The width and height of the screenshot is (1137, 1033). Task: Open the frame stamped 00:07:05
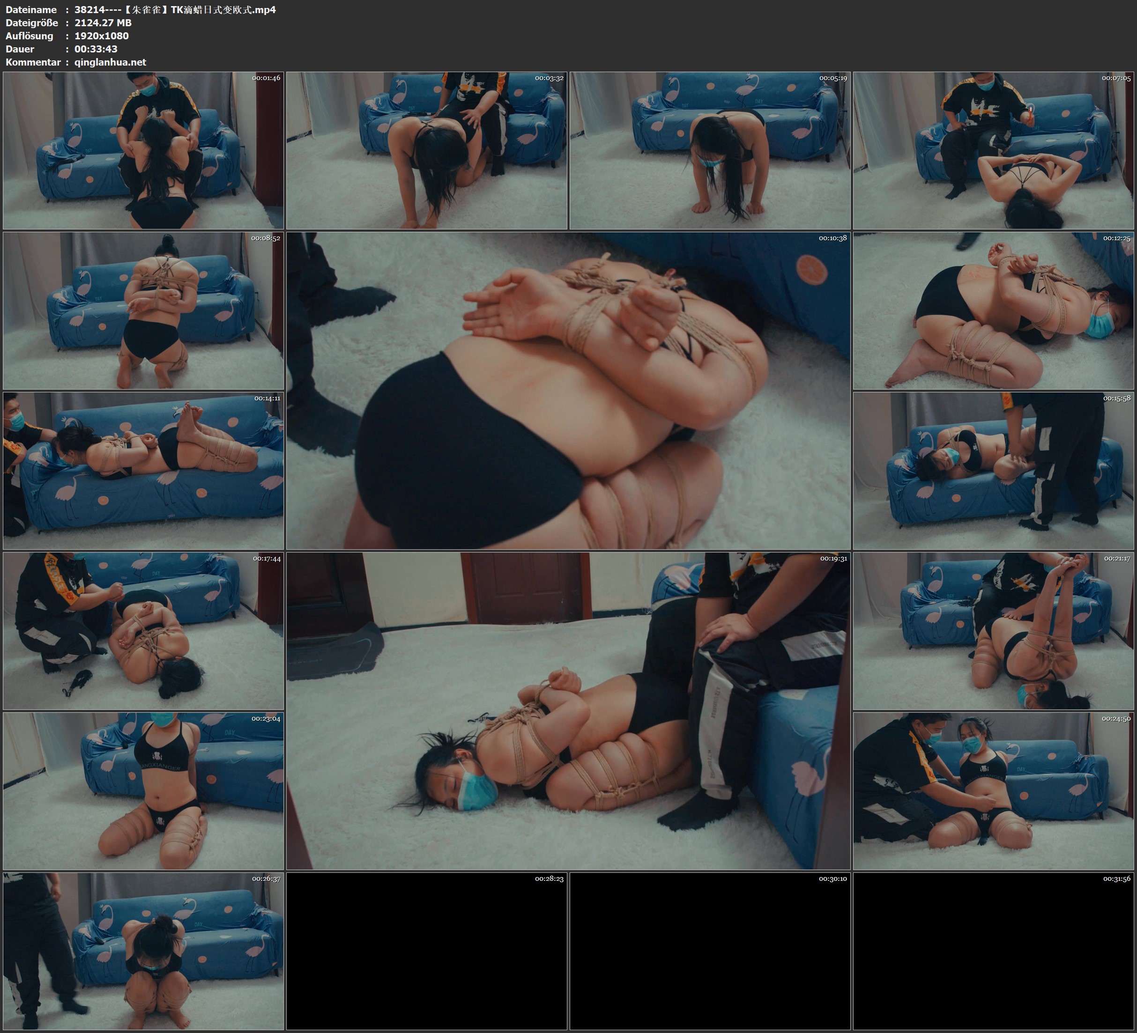(x=993, y=150)
